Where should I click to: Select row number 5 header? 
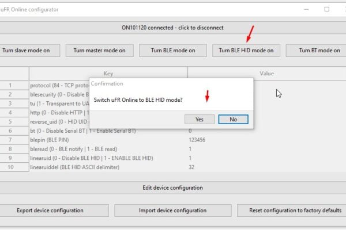(x=14, y=122)
